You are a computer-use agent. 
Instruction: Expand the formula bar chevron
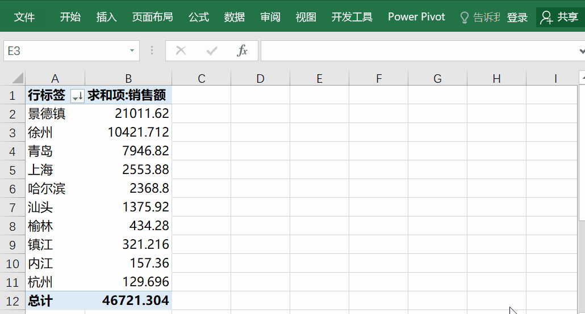coord(582,51)
